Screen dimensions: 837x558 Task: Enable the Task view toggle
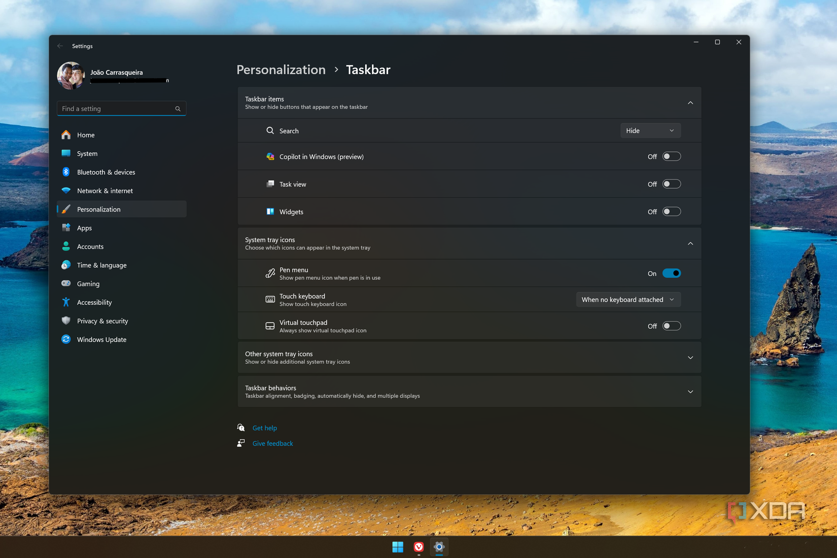click(x=672, y=184)
